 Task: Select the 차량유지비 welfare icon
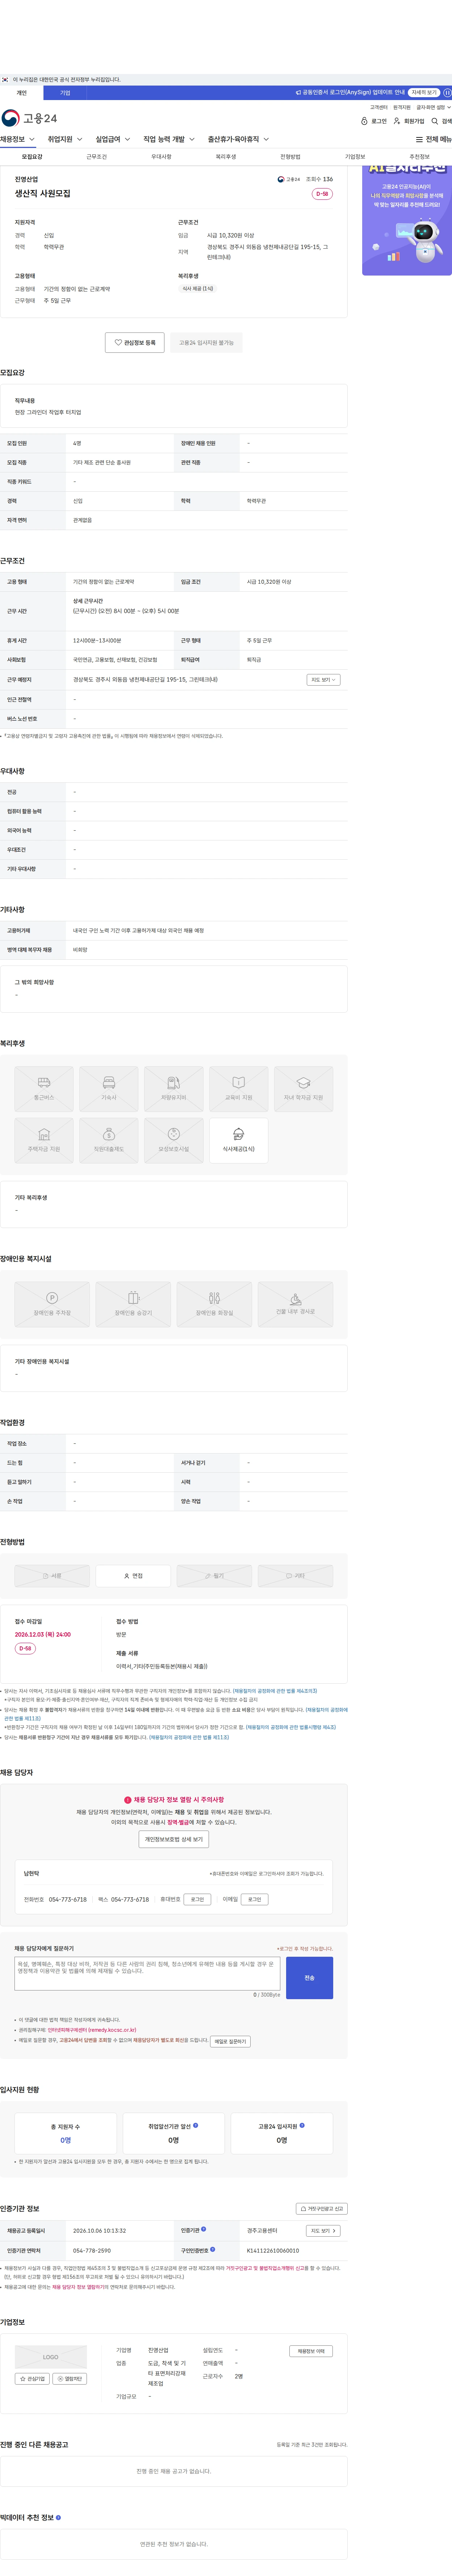point(174,1089)
